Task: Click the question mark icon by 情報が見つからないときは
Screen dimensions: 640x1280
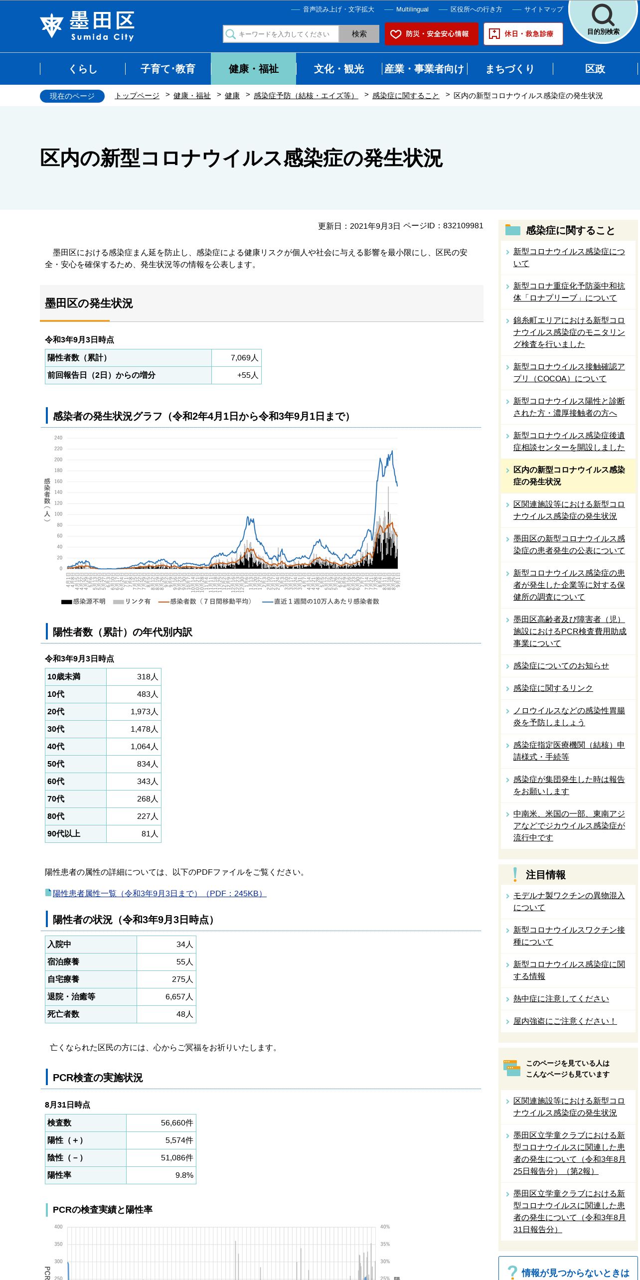Action: tap(512, 1273)
